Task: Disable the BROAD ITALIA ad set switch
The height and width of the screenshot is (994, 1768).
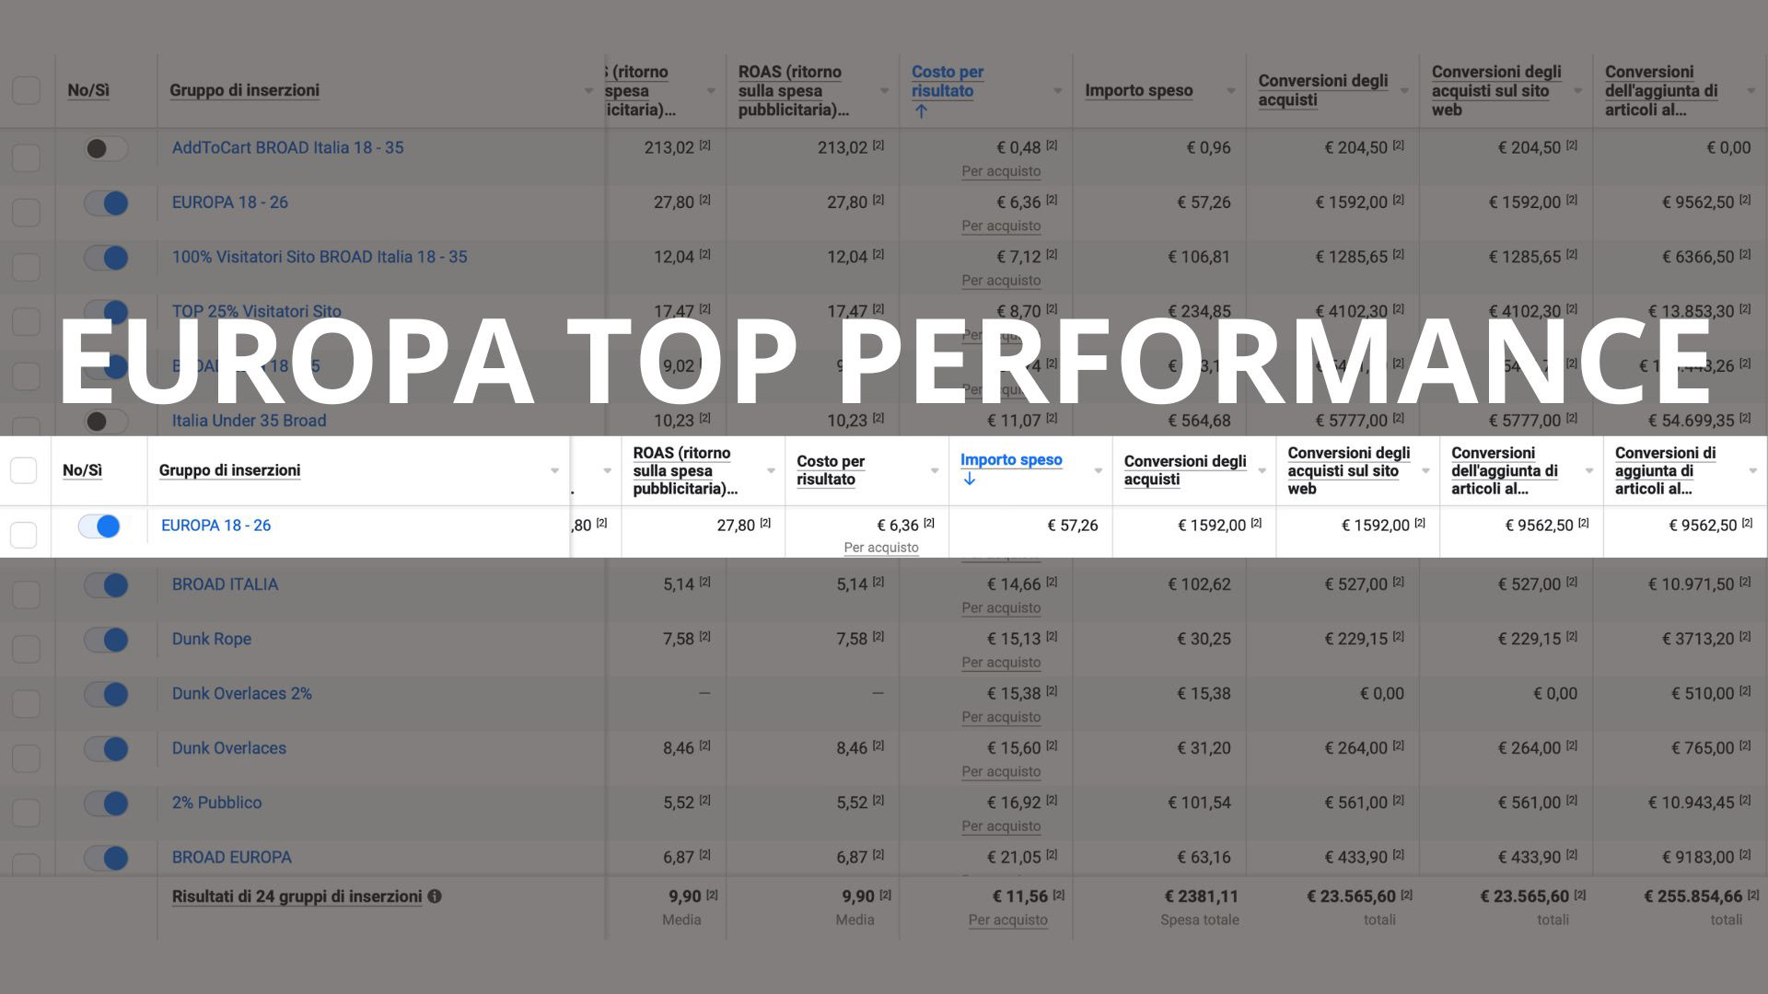Action: pos(106,584)
